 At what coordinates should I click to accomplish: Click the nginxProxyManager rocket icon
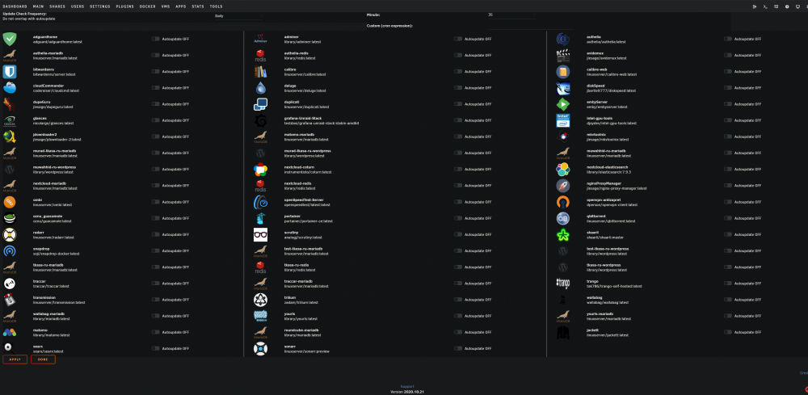(562, 186)
